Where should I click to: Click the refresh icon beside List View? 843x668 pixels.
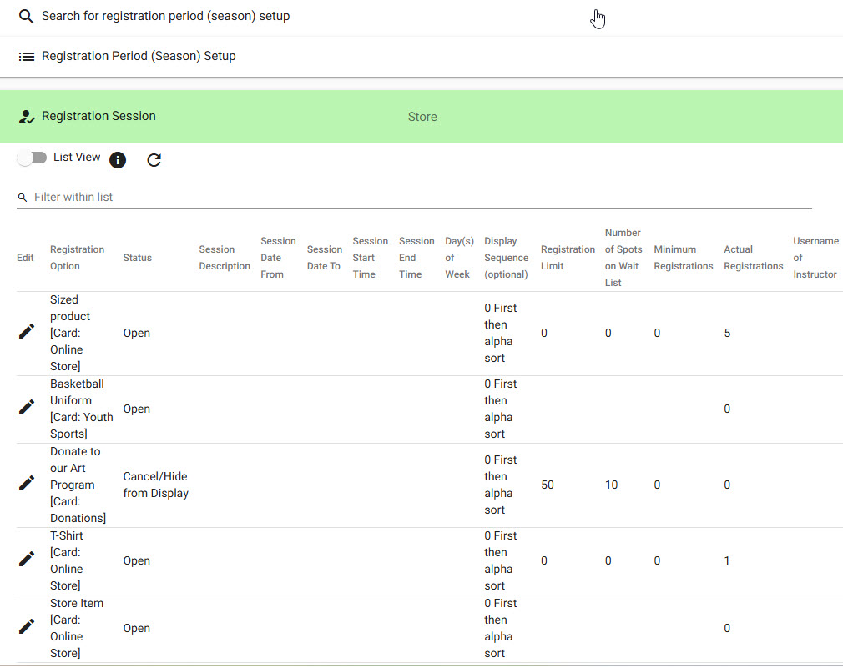point(154,160)
